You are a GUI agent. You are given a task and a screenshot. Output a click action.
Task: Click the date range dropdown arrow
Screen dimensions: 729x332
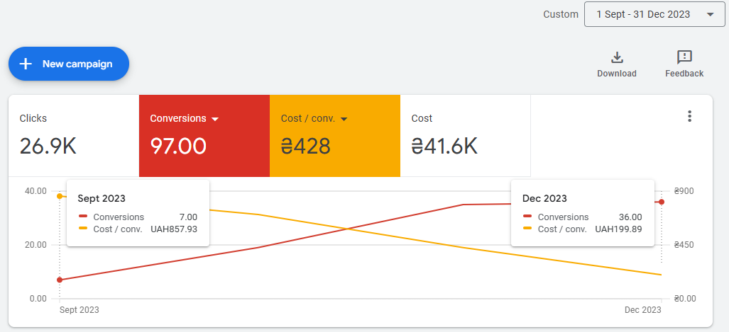710,14
